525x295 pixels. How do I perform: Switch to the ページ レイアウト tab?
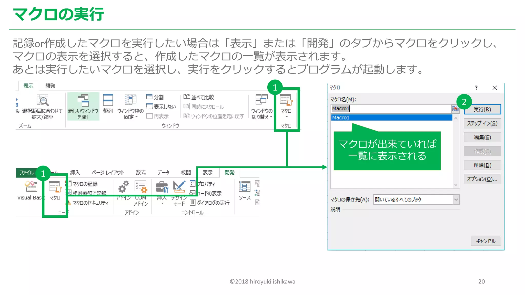click(x=108, y=173)
